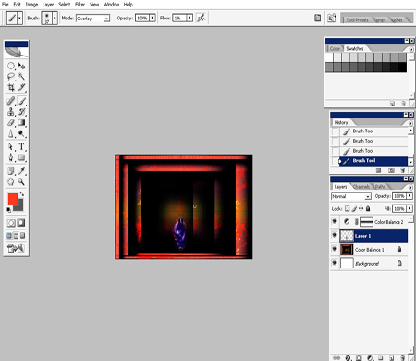The width and height of the screenshot is (416, 361).
Task: Select the Healing Brush tool
Action: point(11,101)
